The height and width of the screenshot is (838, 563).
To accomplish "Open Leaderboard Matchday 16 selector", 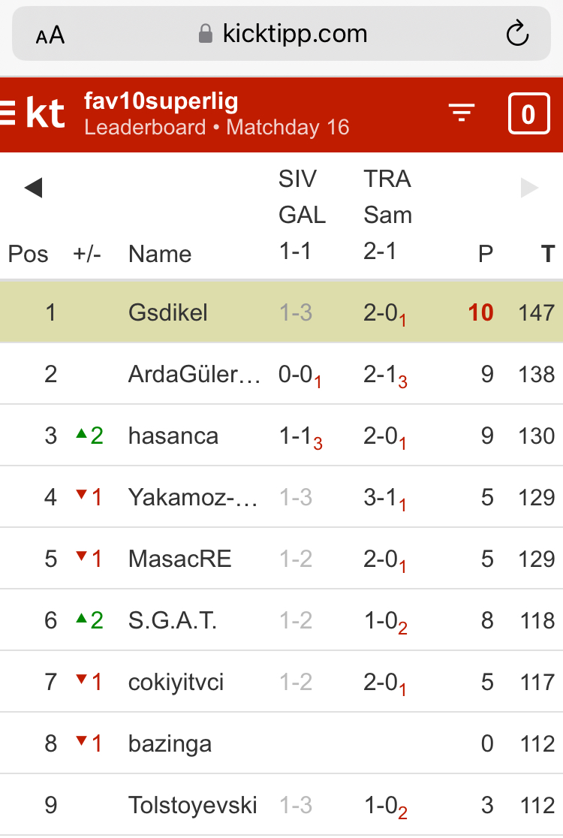I will coord(217,127).
